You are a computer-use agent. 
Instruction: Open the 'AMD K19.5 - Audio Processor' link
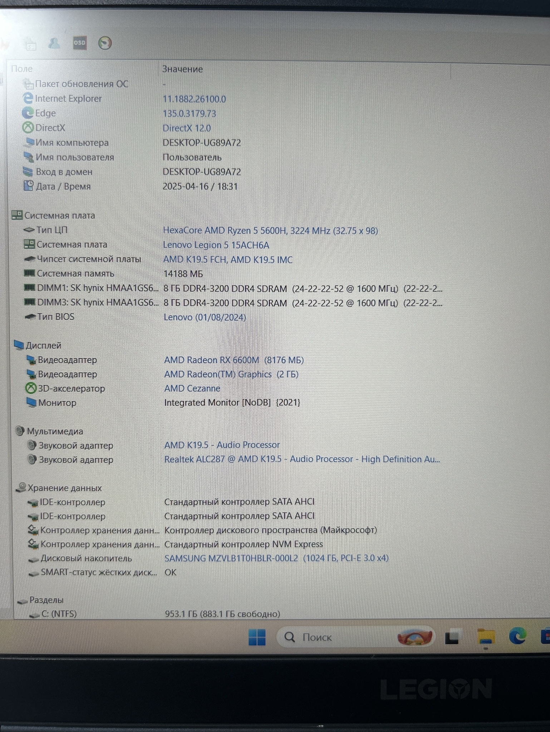(x=222, y=445)
